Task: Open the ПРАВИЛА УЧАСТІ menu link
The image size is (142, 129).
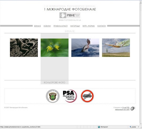Action: pos(60,26)
